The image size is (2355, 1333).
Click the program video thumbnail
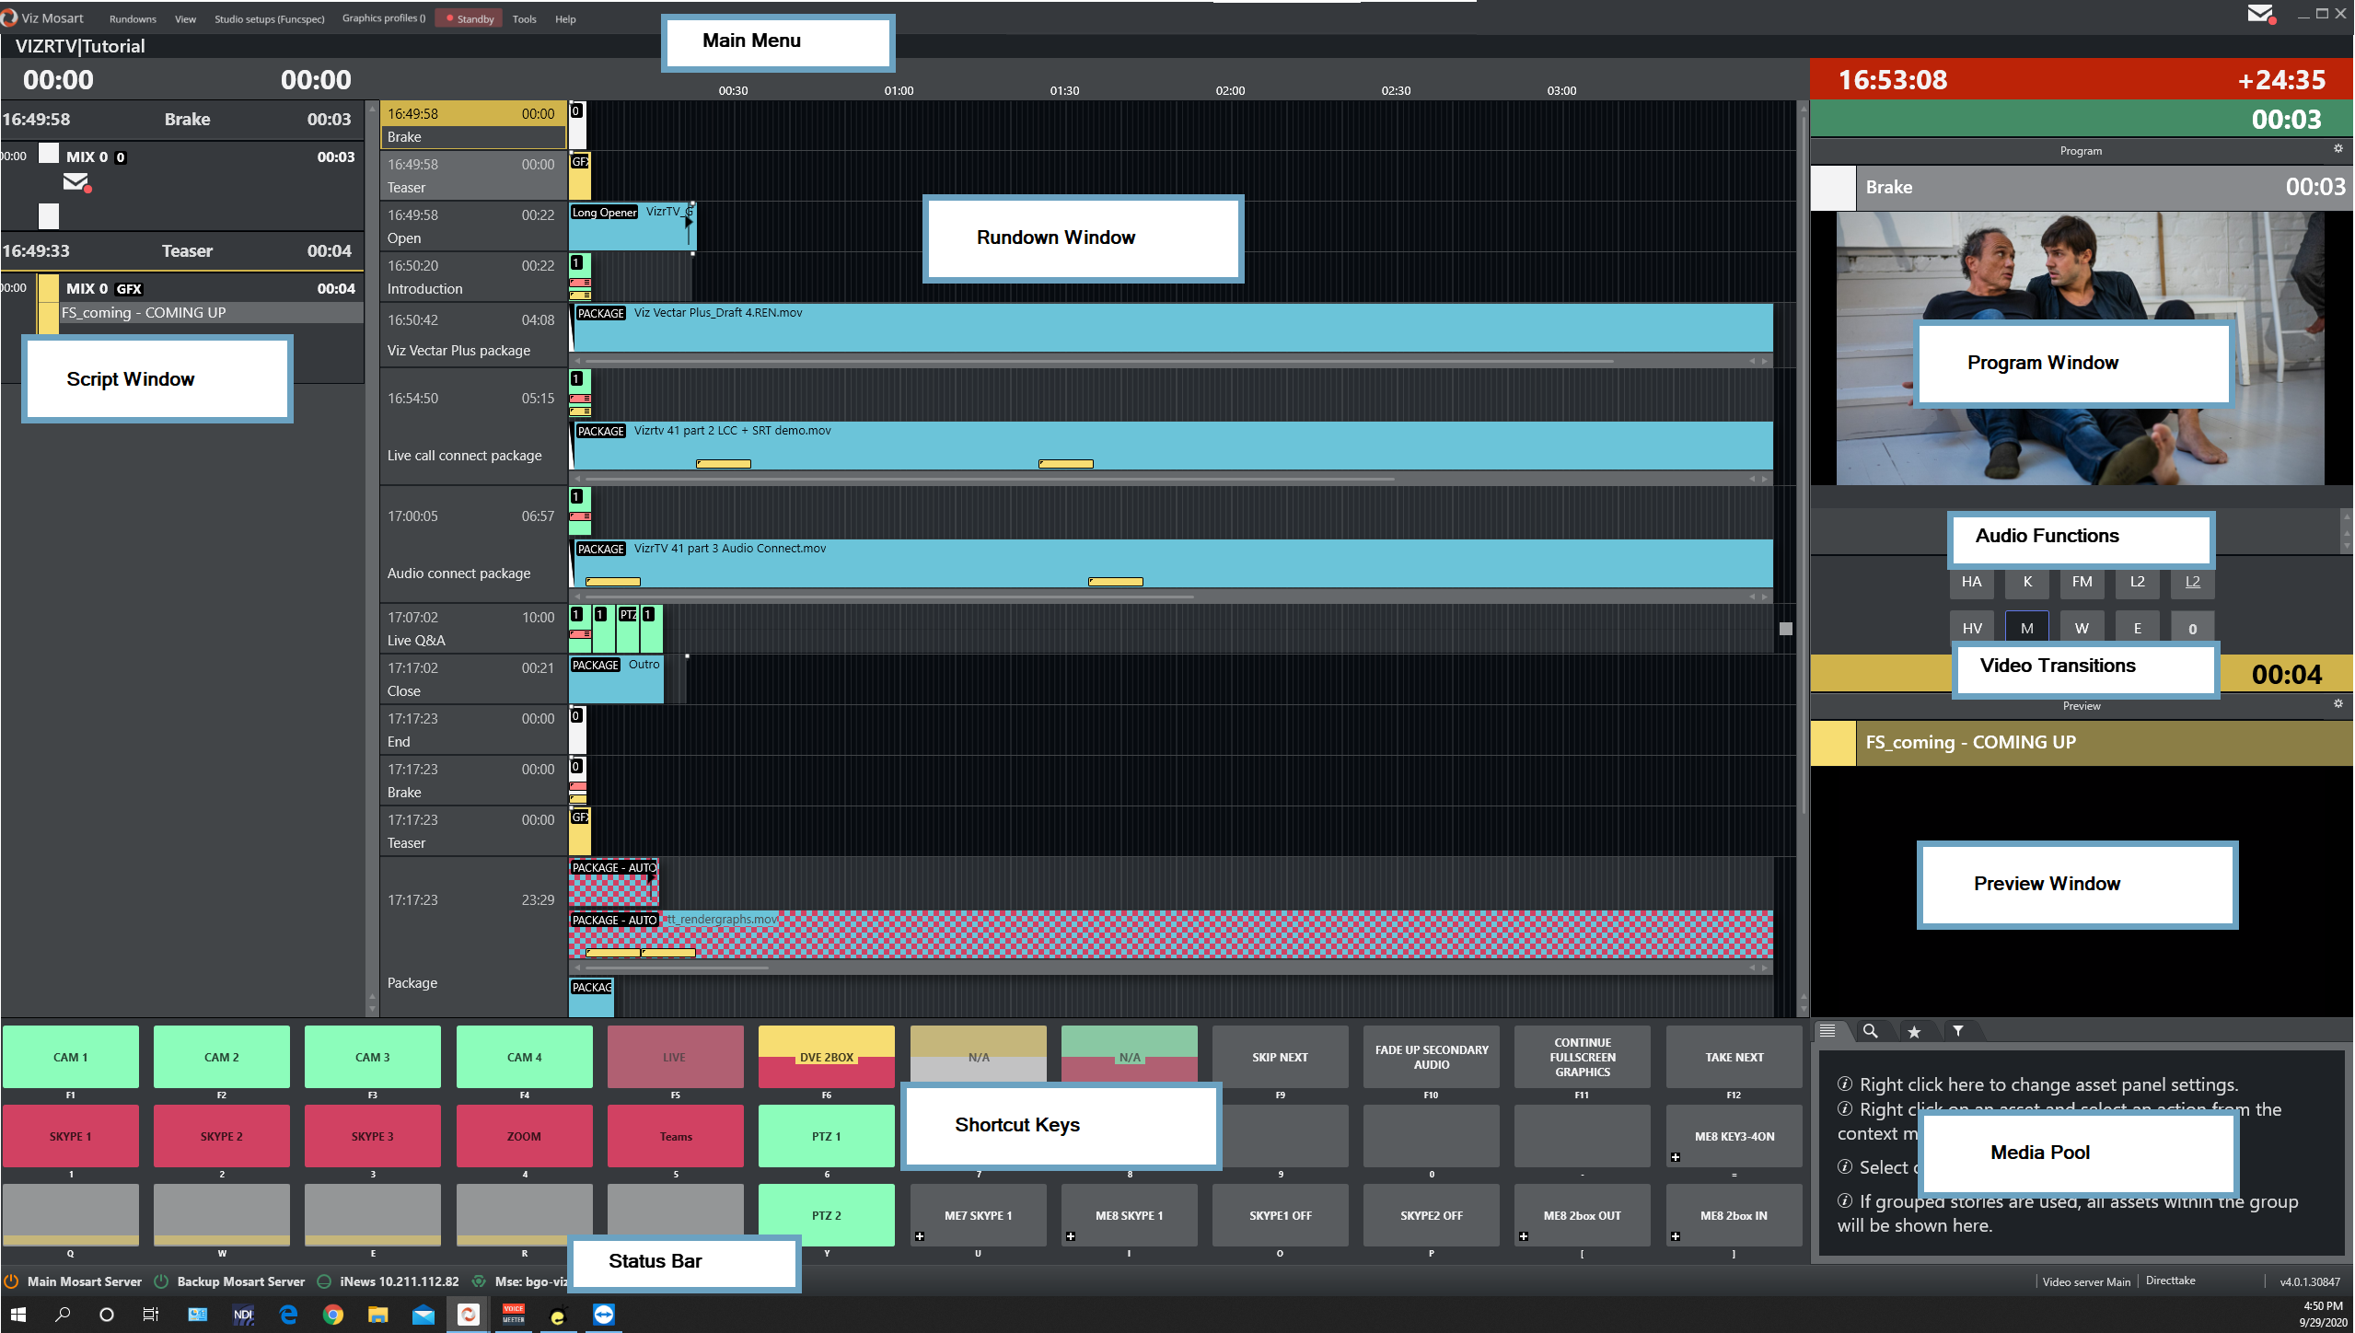(2081, 349)
